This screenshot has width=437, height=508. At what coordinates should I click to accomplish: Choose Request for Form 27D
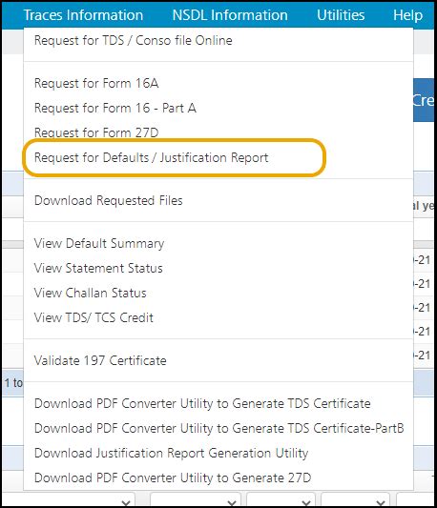click(x=96, y=132)
